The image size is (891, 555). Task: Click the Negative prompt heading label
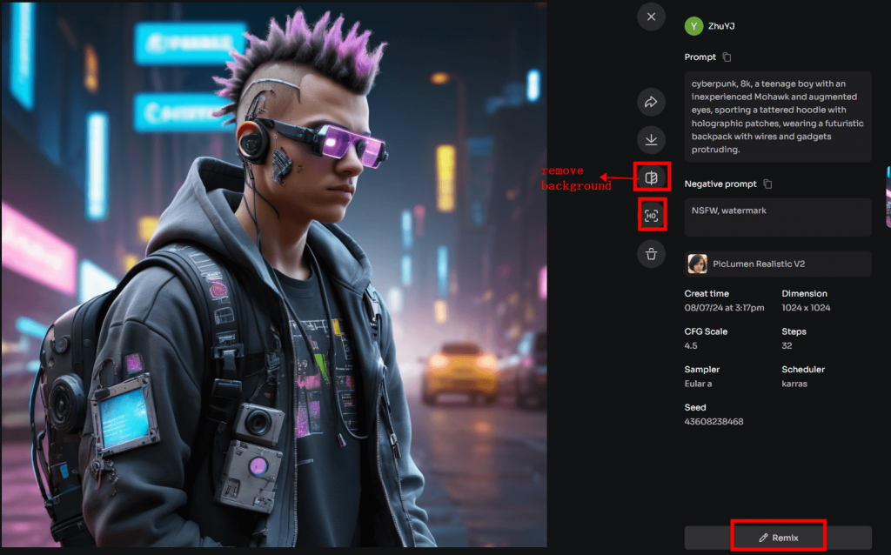coord(720,184)
